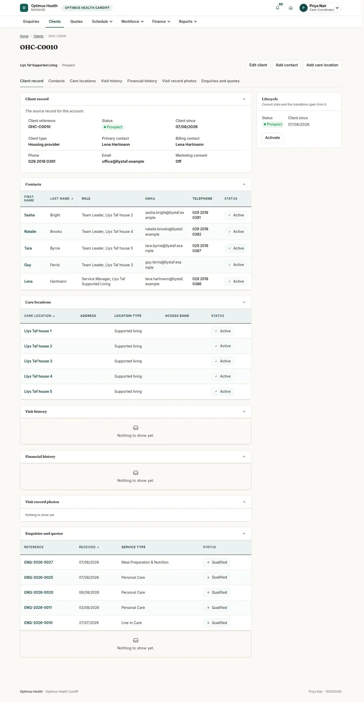Screen dimensions: 364x702
Task: Activate the client in Lifecycle panel
Action: (x=272, y=138)
